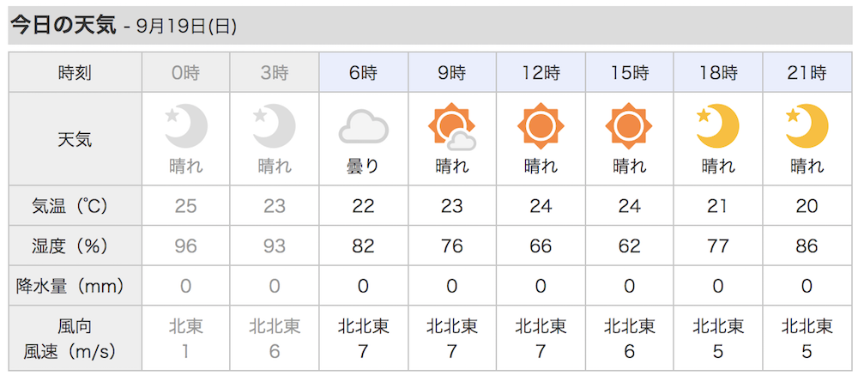Image resolution: width=858 pixels, height=376 pixels.
Task: Click the temperature 24 at 15時
Action: pos(629,206)
